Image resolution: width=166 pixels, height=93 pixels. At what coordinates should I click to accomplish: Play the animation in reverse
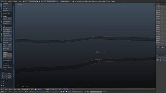[x=65, y=92]
